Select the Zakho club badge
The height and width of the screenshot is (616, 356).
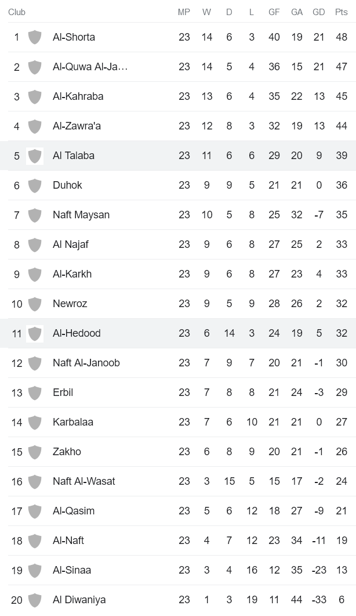(34, 451)
